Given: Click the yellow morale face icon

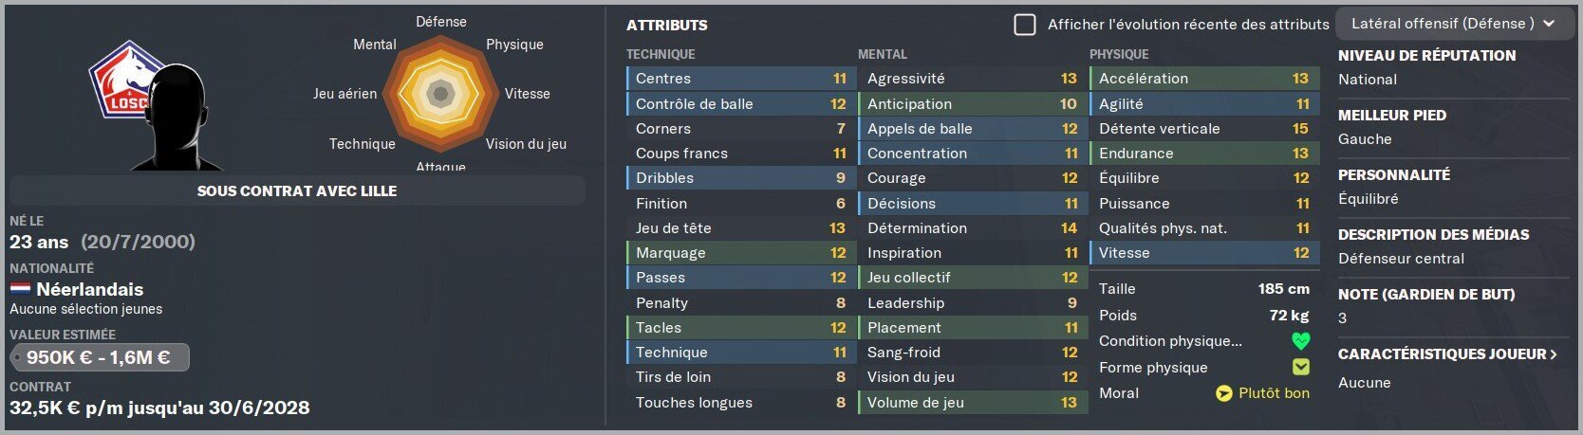Looking at the screenshot, I should click(x=1223, y=393).
